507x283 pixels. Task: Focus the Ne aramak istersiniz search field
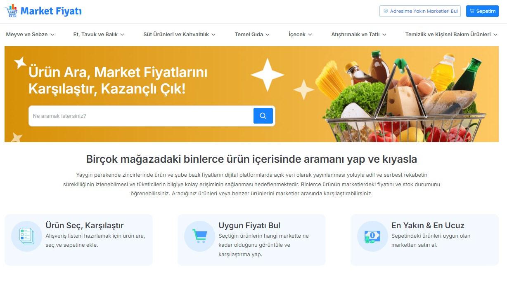pyautogui.click(x=141, y=116)
